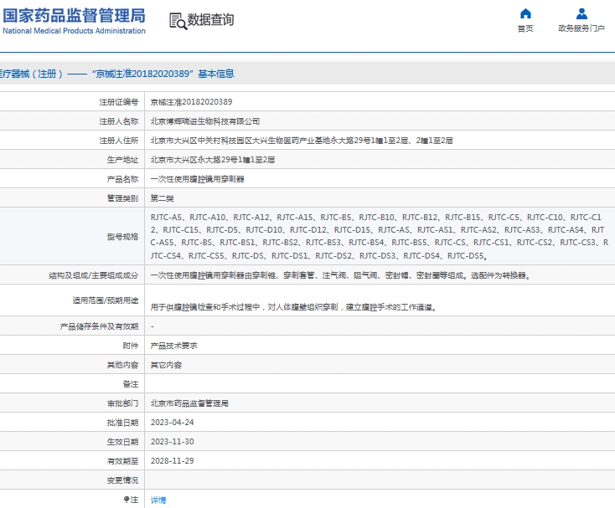615x508 pixels.
Task: Click 其它内容 value cell
Action: point(166,365)
